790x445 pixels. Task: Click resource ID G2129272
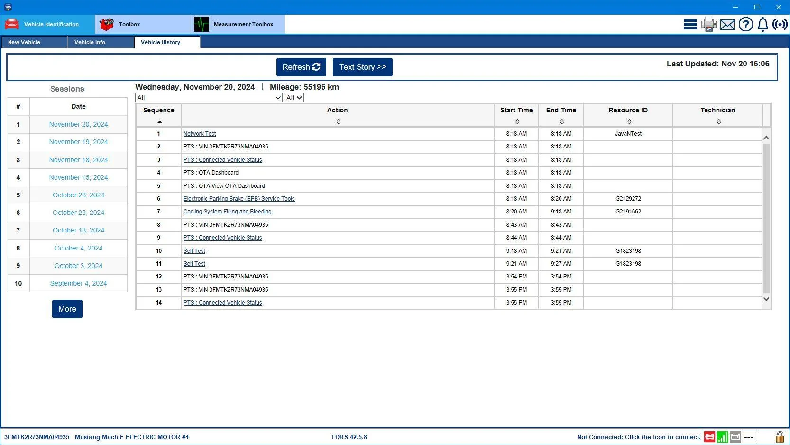pos(628,199)
